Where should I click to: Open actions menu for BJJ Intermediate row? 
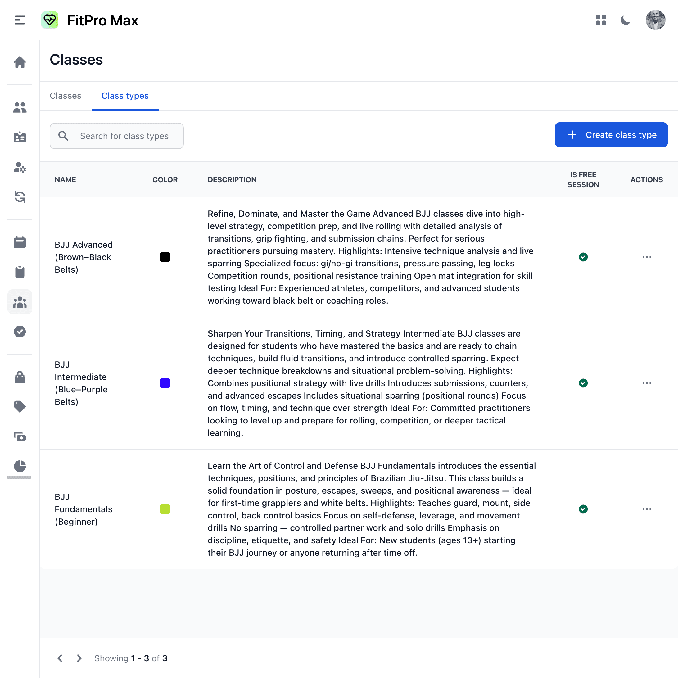[x=646, y=383]
